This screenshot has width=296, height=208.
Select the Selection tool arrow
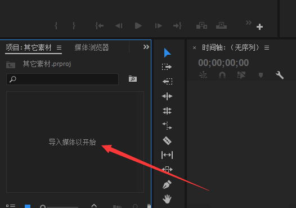(x=167, y=53)
